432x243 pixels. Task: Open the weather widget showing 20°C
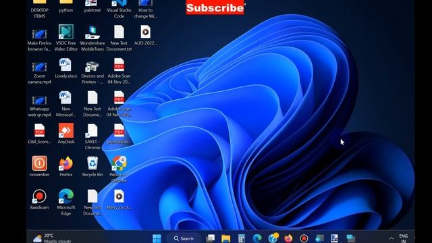click(x=53, y=238)
